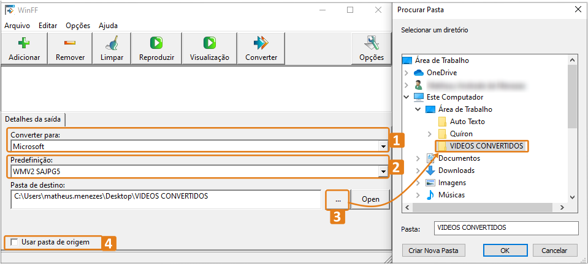Screen dimensions: 588x264
Task: Open the Editar menu
Action: click(x=48, y=26)
